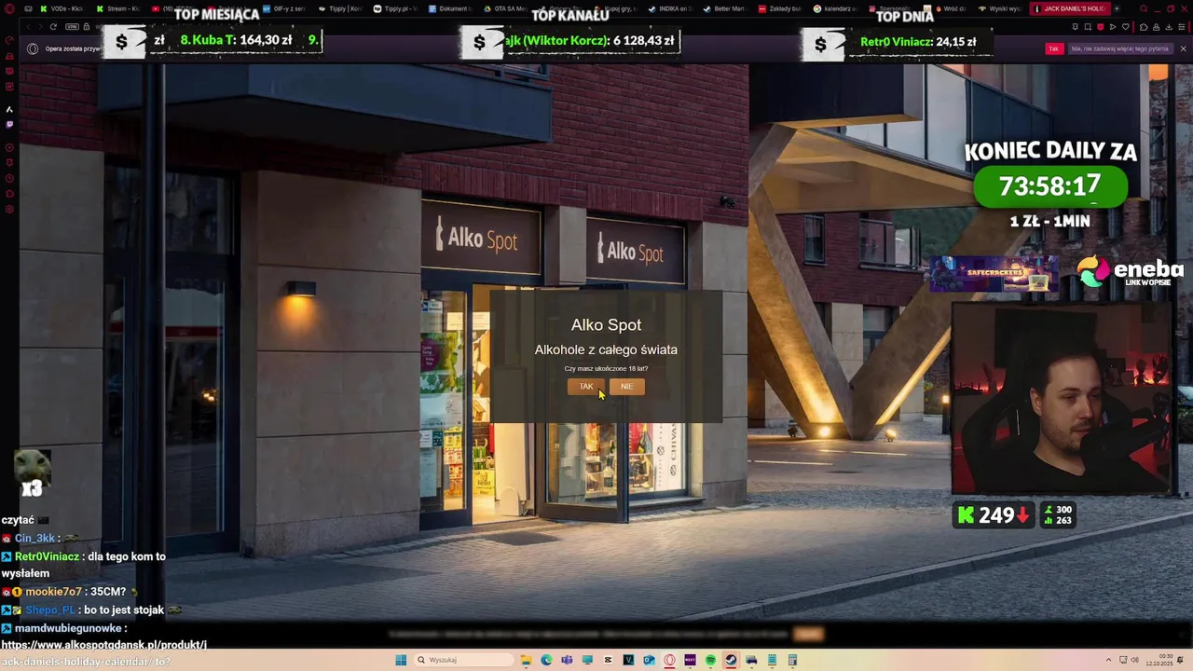Open the Twitch icon in Opera sidebar
The width and height of the screenshot is (1193, 671).
point(9,124)
